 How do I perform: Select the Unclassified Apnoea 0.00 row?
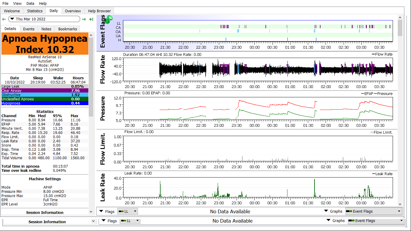[x=45, y=99]
